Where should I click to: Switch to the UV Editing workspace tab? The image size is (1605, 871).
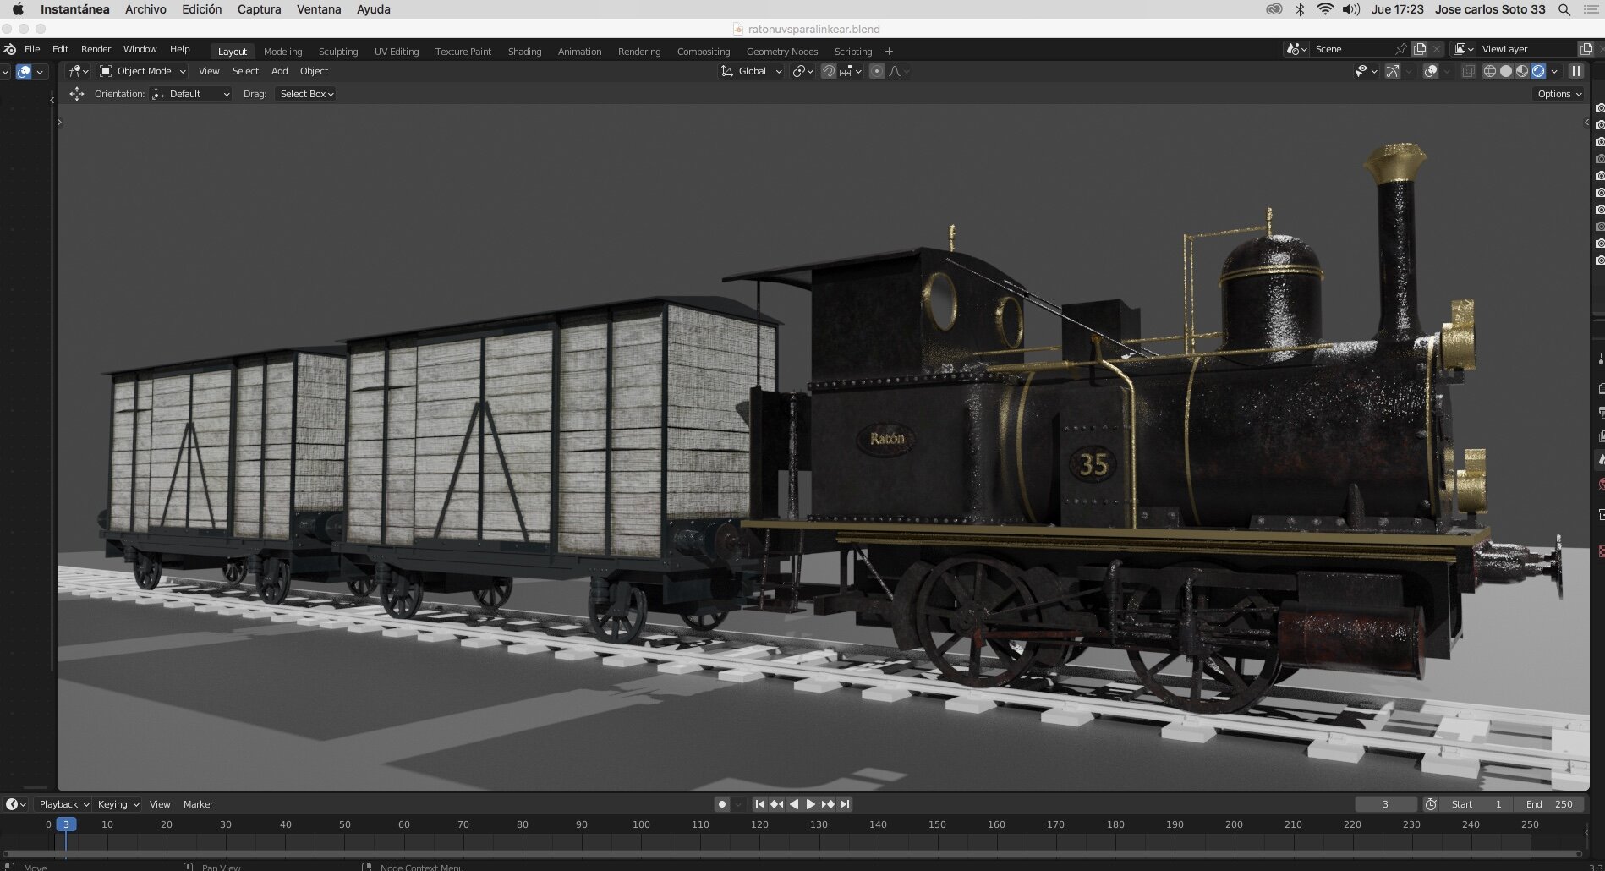(397, 52)
